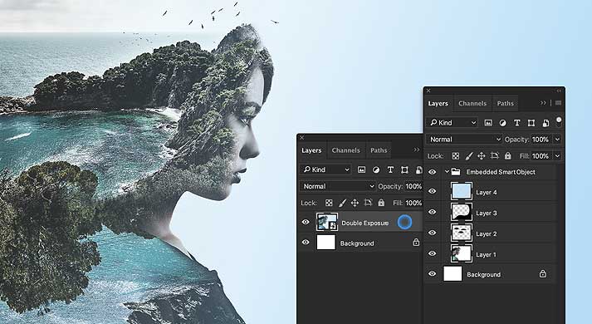Select the Layer 4 thumbnail
Image resolution: width=592 pixels, height=324 pixels.
tap(462, 191)
